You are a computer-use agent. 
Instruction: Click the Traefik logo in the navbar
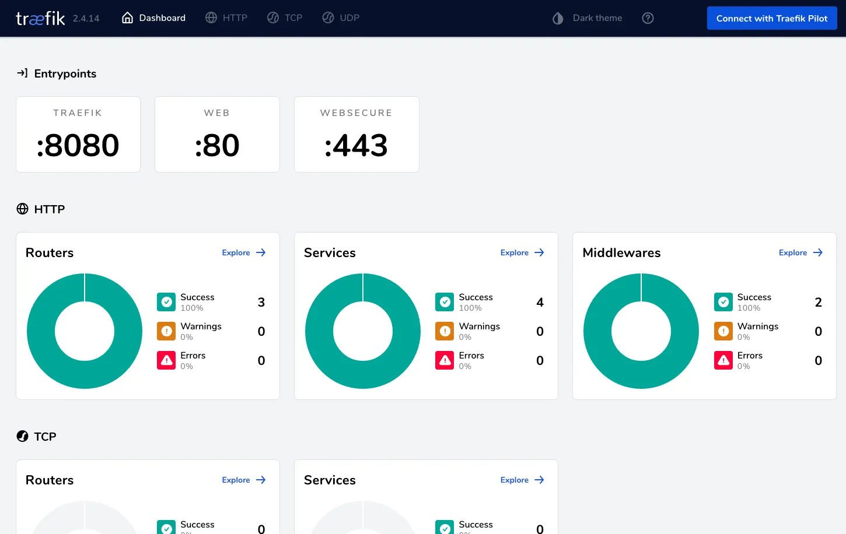pos(40,17)
